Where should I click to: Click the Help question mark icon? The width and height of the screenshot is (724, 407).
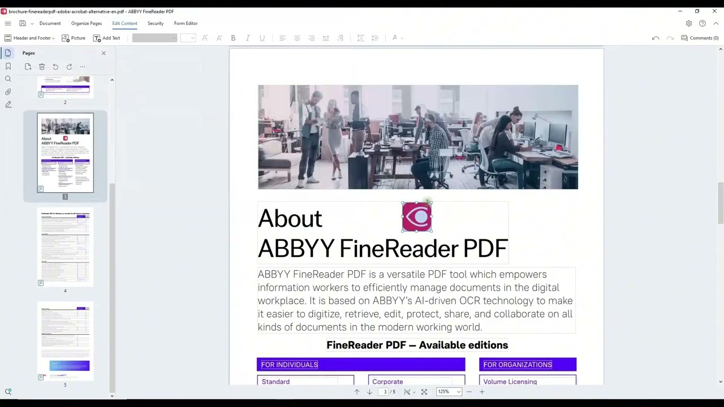coord(702,23)
